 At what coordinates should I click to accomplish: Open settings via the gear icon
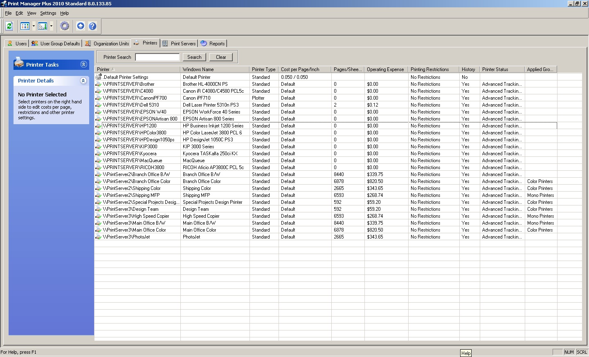coord(65,26)
